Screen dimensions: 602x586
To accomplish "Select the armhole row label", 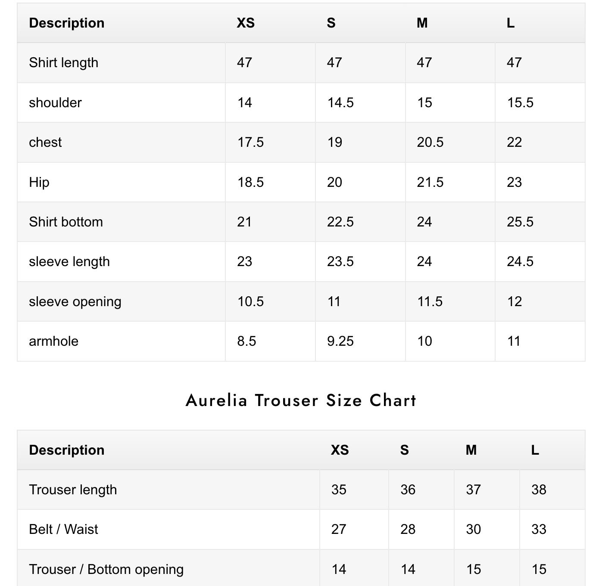I will coord(54,341).
